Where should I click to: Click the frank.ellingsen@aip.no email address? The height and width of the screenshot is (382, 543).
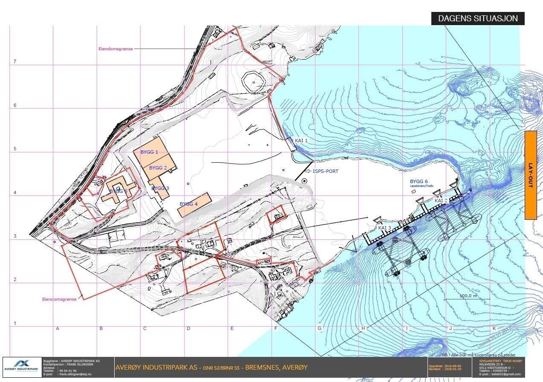[75, 374]
